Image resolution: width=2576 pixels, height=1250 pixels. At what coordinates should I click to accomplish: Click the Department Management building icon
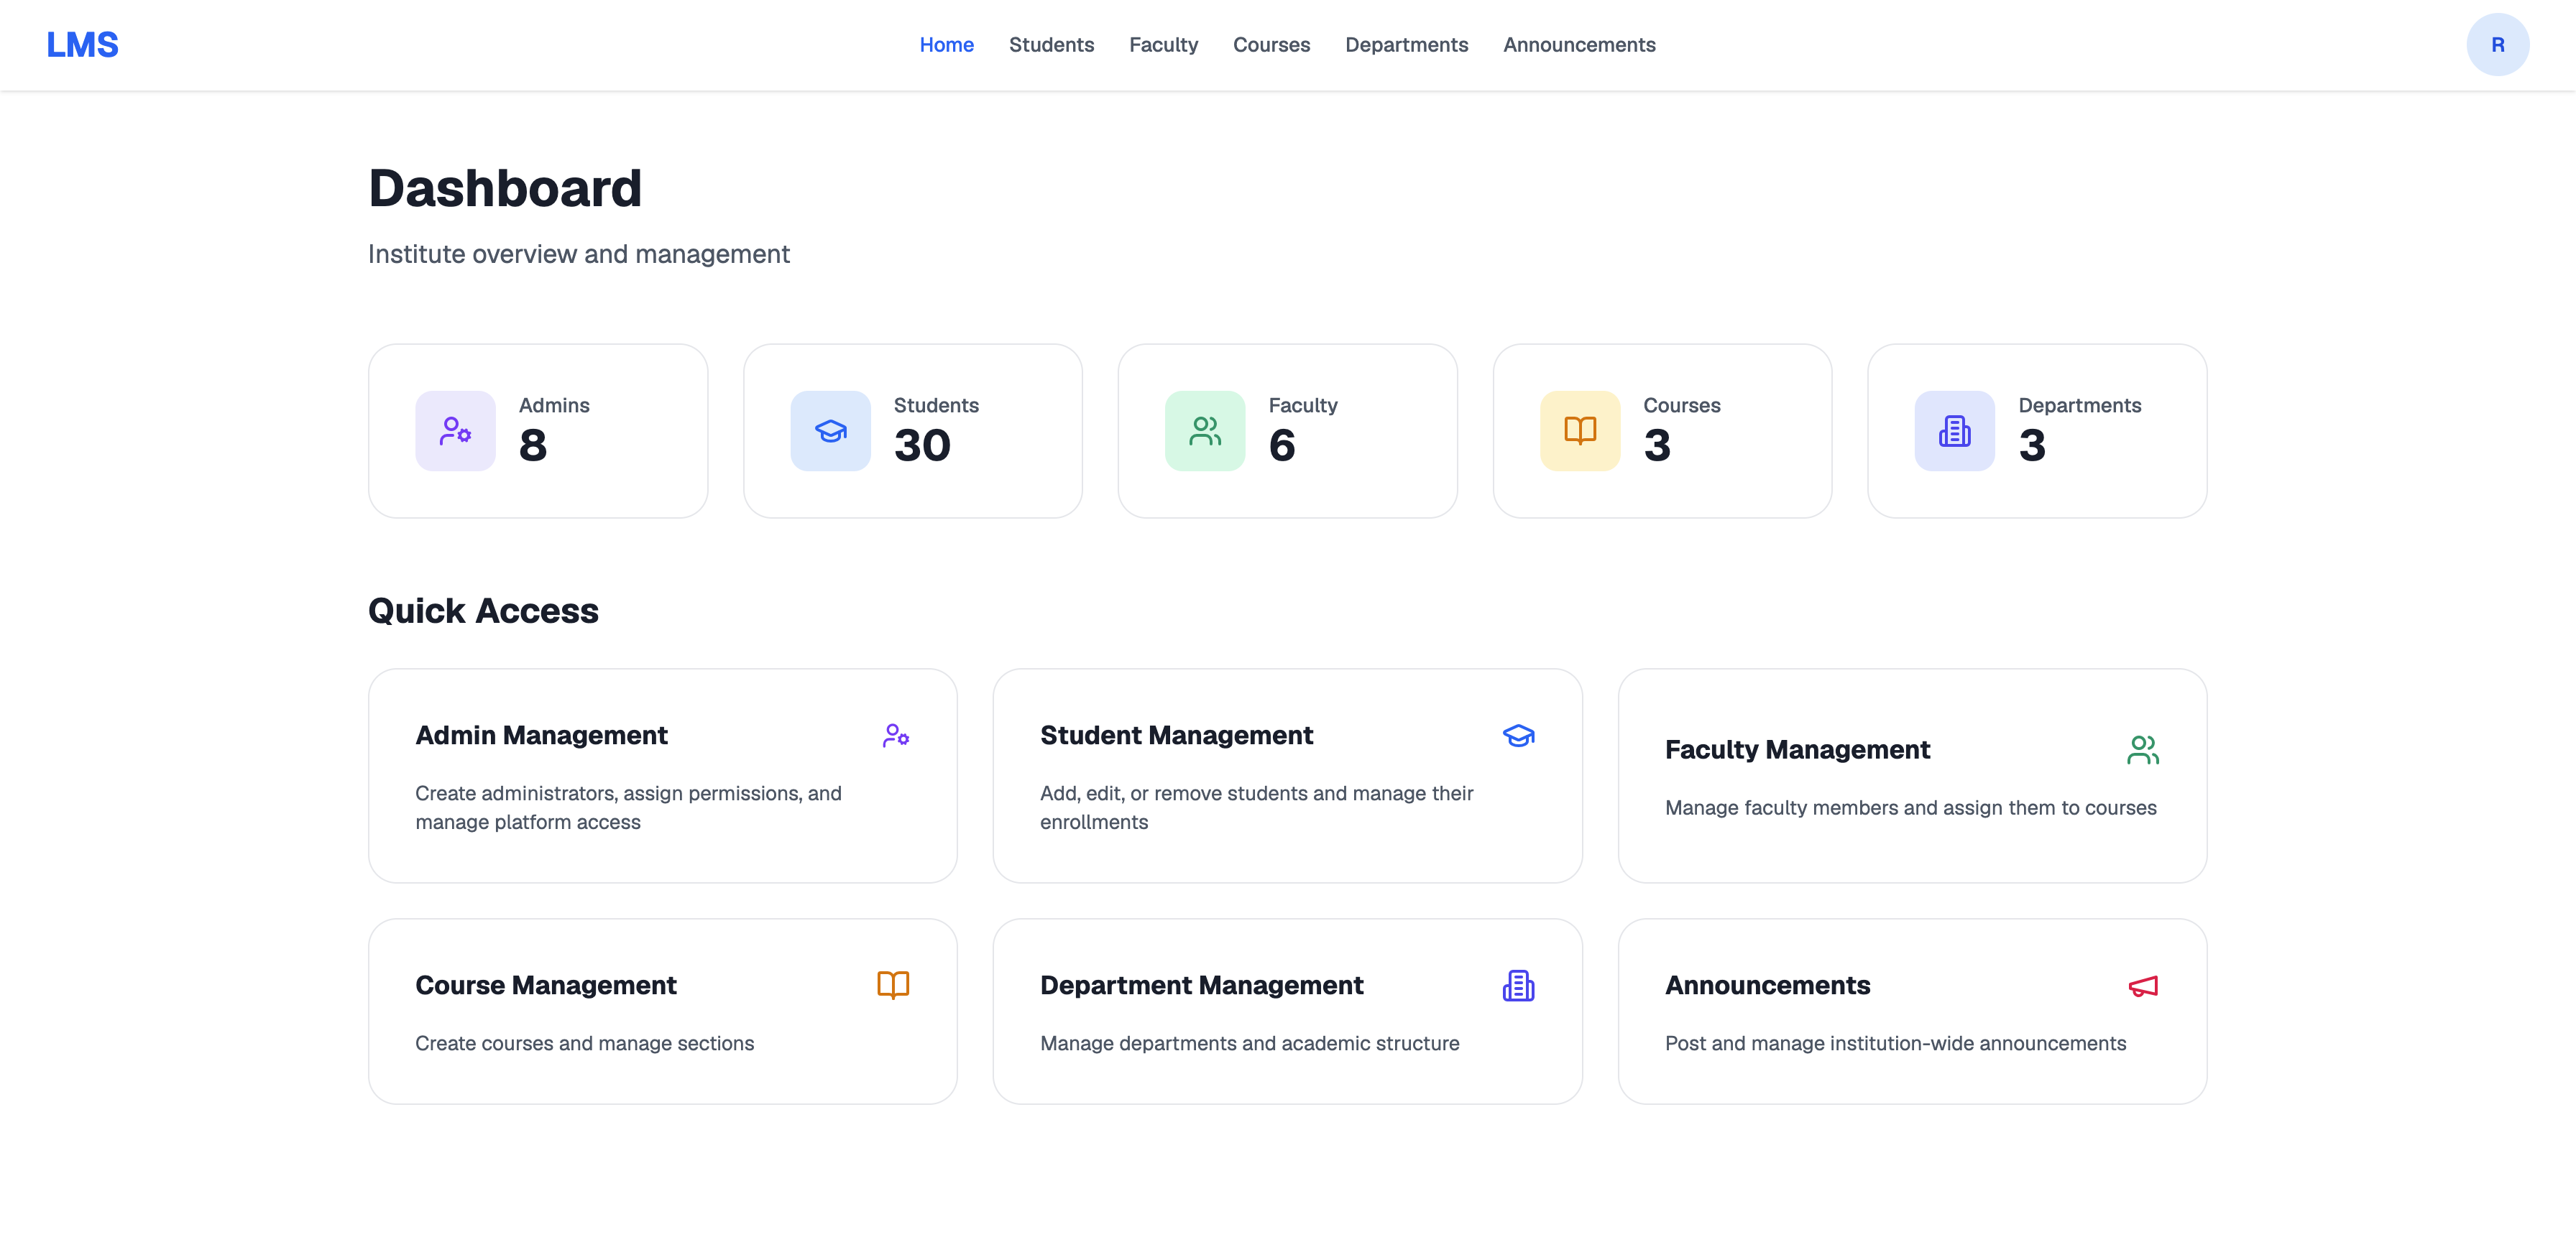pos(1519,985)
